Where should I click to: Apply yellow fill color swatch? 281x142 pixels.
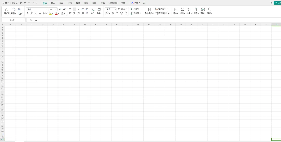[x=50, y=14]
